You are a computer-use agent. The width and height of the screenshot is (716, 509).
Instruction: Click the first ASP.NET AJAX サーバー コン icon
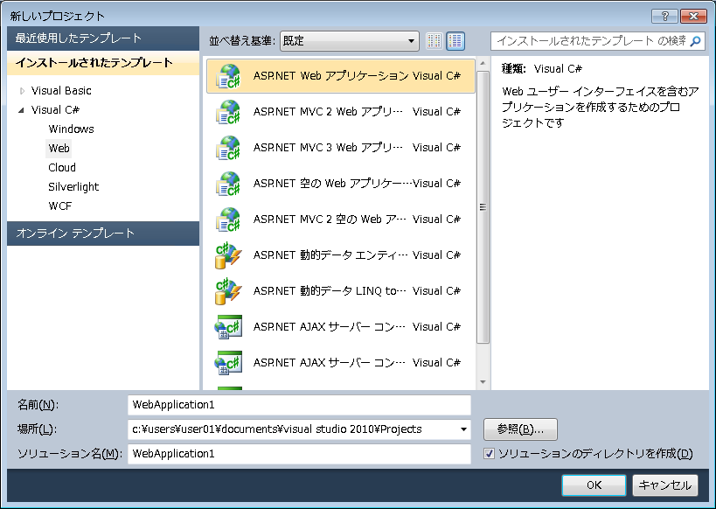click(228, 327)
